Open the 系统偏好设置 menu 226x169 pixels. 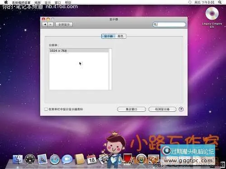[x=21, y=3]
